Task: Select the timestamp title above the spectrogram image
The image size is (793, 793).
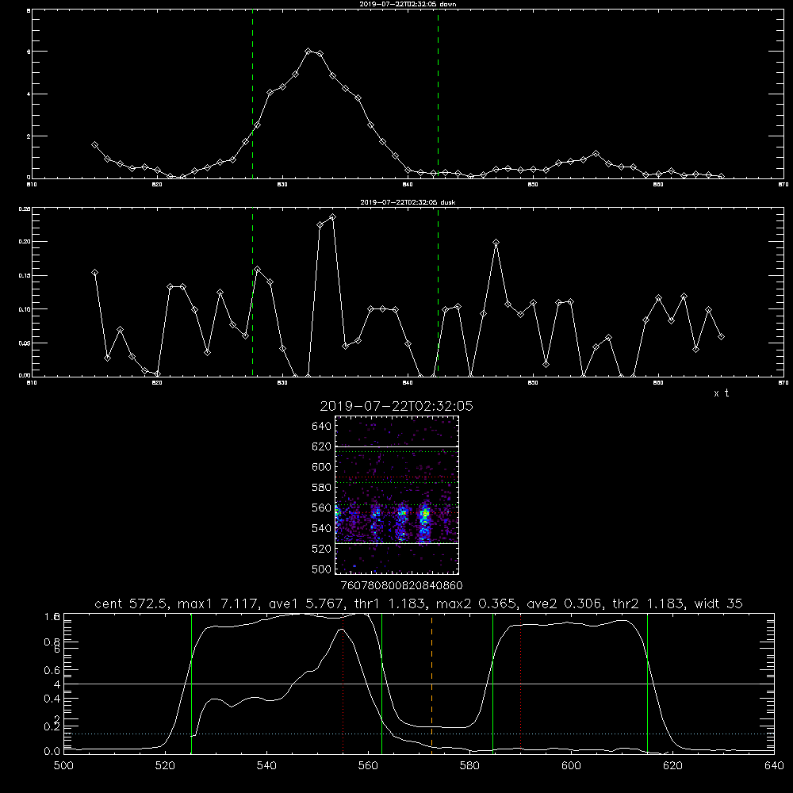Action: click(x=396, y=406)
